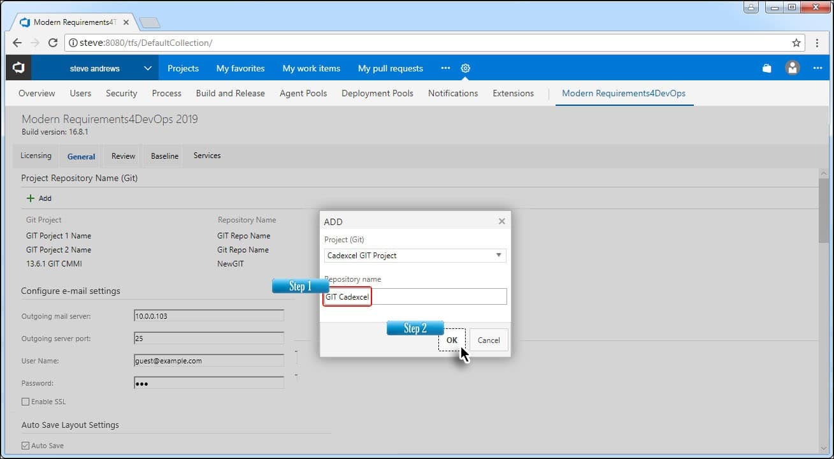Toggle the Auto Save checkbox
The image size is (834, 459).
pos(25,446)
